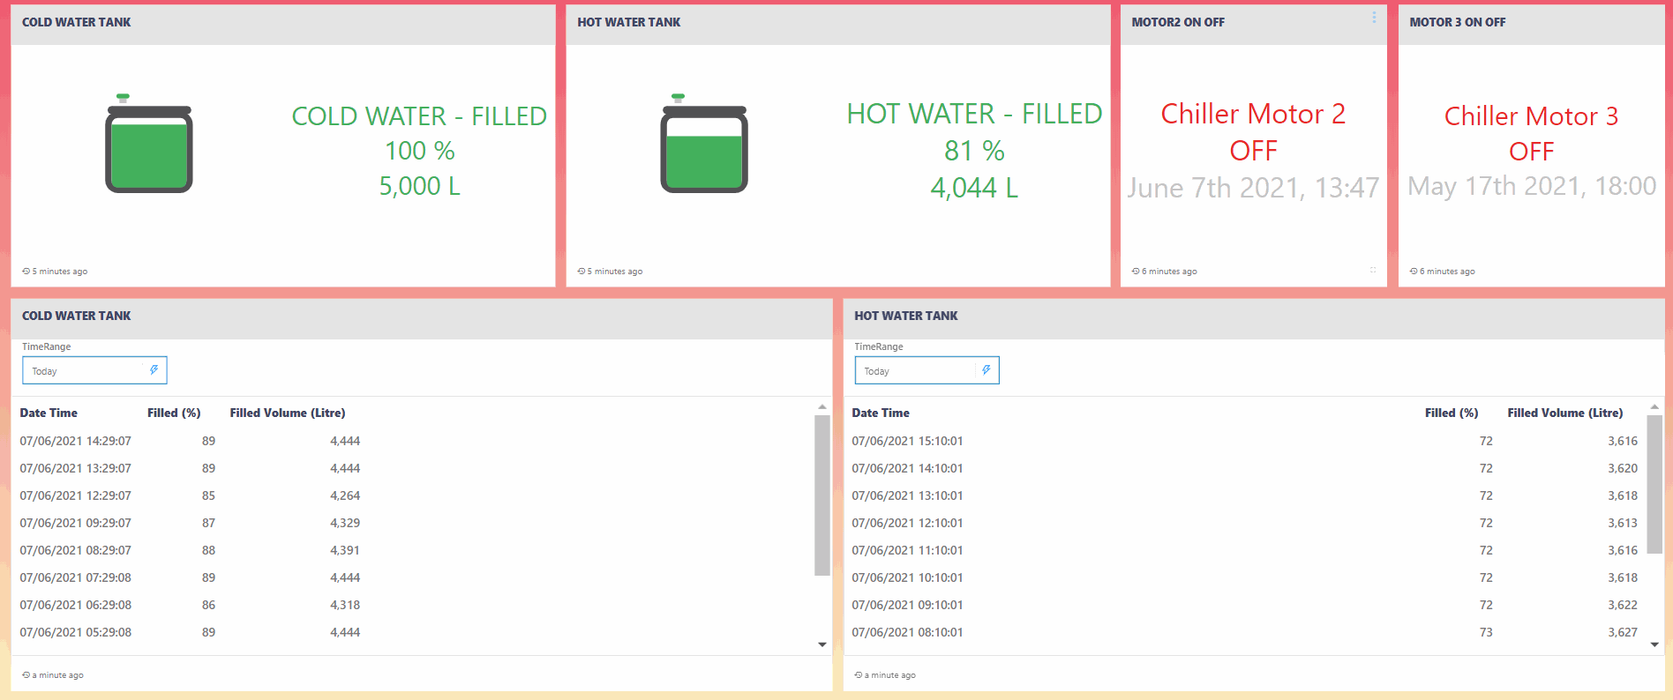Image resolution: width=1673 pixels, height=700 pixels.
Task: Click the Motor2 widget fullscreen expand icon
Action: (1373, 270)
